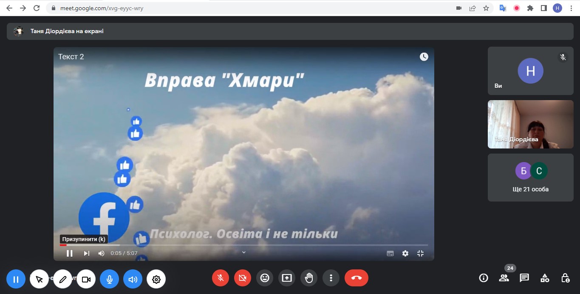Skip to the next video
This screenshot has height=294, width=580.
[x=87, y=253]
